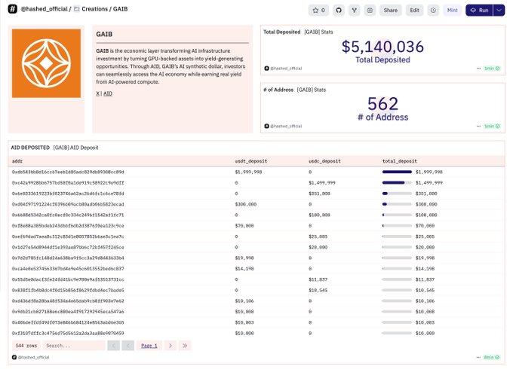
Task: Open the AID Deposit table three-dot menu
Action: (x=478, y=356)
